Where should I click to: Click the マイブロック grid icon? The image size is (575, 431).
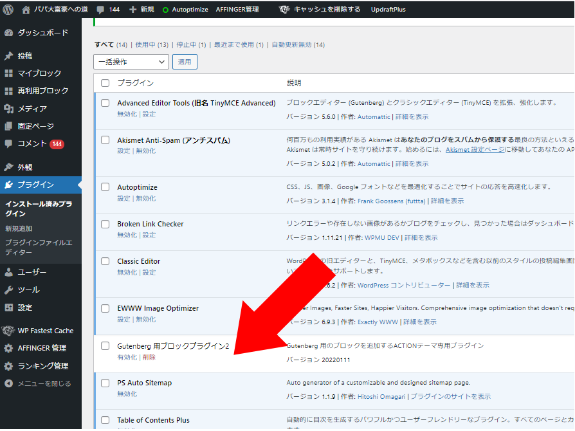pyautogui.click(x=9, y=73)
